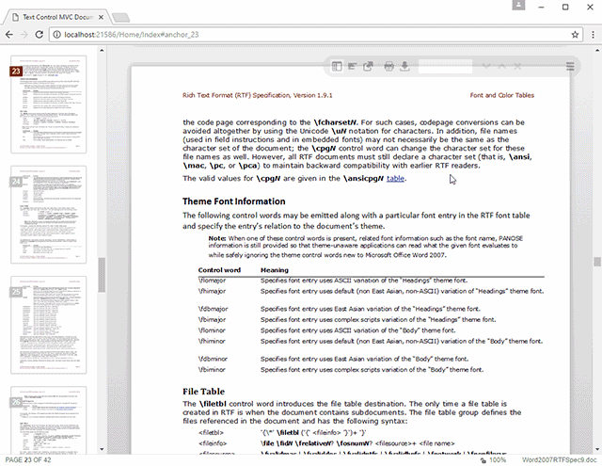Click thumbnail panel scrollbar thumb
Screen dimensions: 602x466
(x=102, y=275)
